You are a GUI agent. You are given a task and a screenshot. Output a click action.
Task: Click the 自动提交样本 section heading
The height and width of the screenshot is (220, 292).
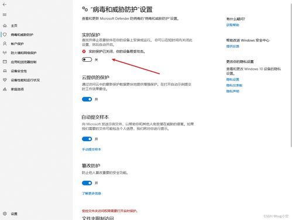pos(95,117)
